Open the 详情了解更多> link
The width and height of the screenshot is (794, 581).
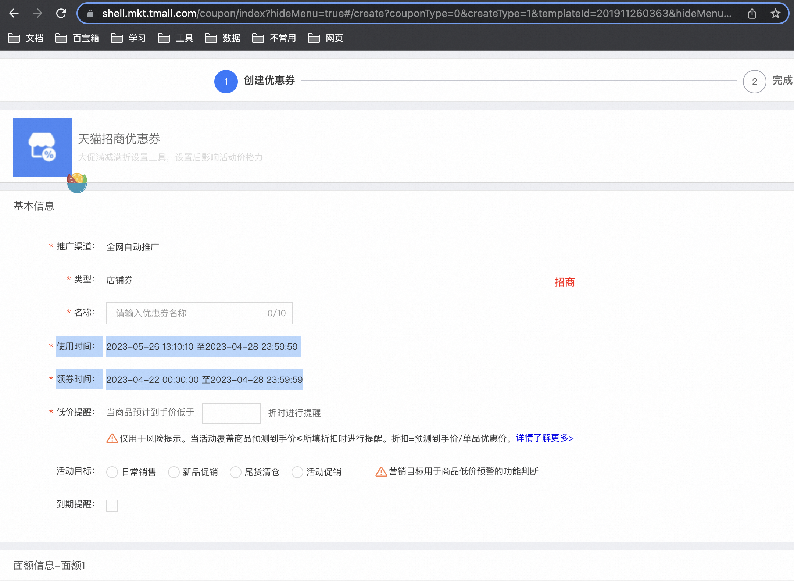tap(545, 438)
